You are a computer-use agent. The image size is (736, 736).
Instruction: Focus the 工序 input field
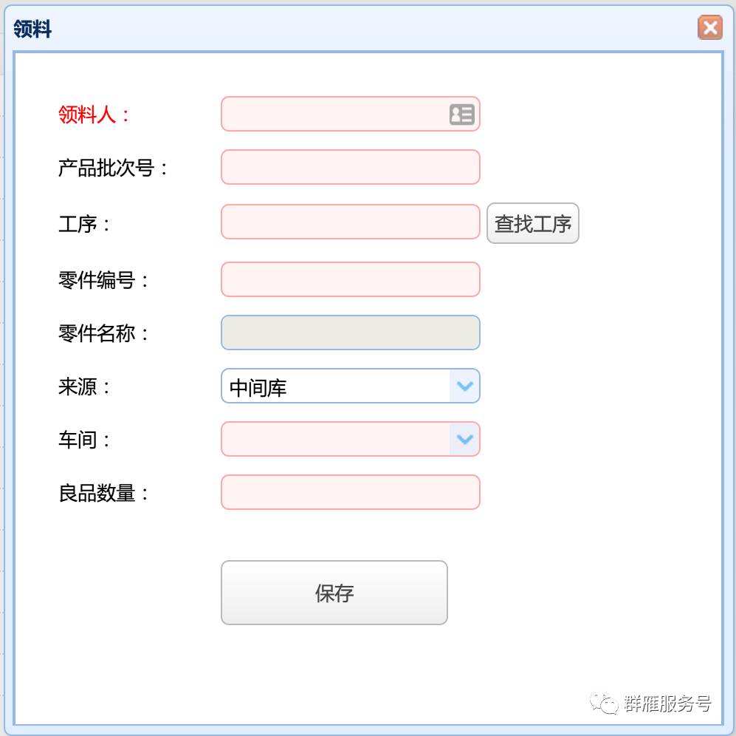pos(350,222)
